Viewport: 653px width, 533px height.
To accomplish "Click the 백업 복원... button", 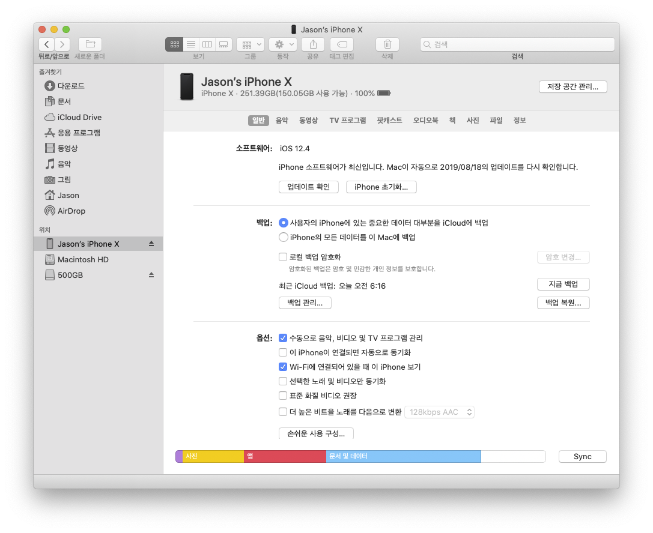I will pyautogui.click(x=563, y=303).
